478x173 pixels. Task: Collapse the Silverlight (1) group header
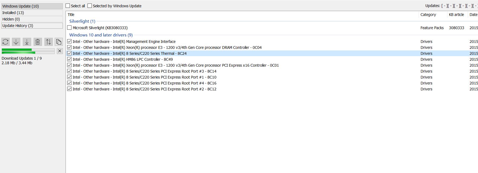click(x=82, y=21)
